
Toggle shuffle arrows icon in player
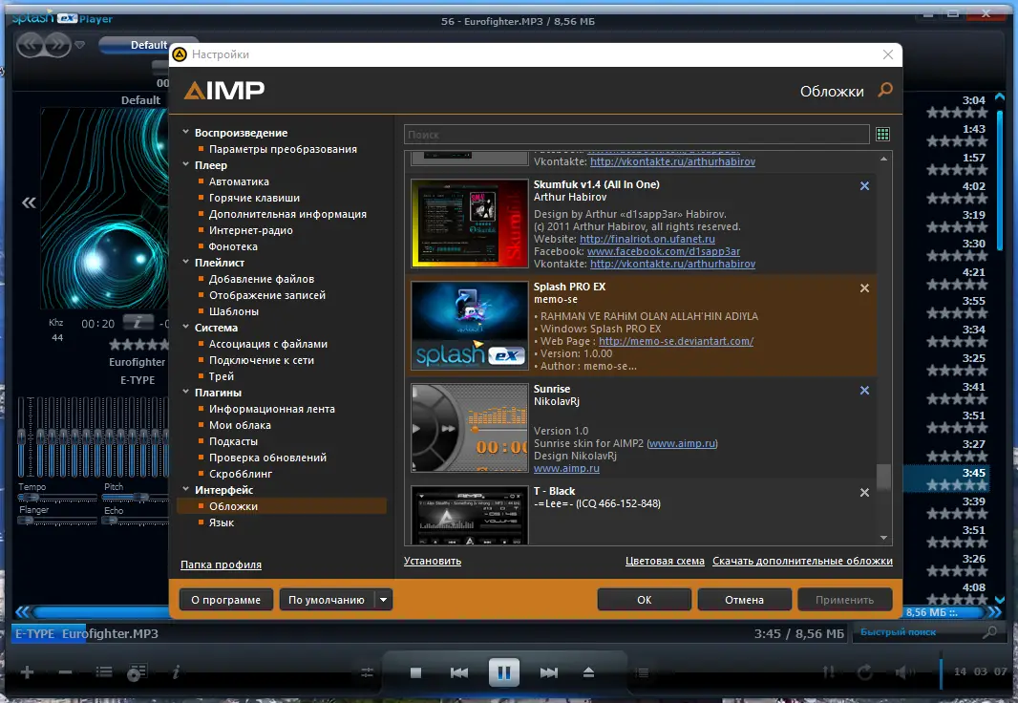(829, 672)
